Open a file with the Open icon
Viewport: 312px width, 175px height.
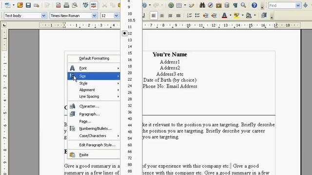(x=20, y=5)
